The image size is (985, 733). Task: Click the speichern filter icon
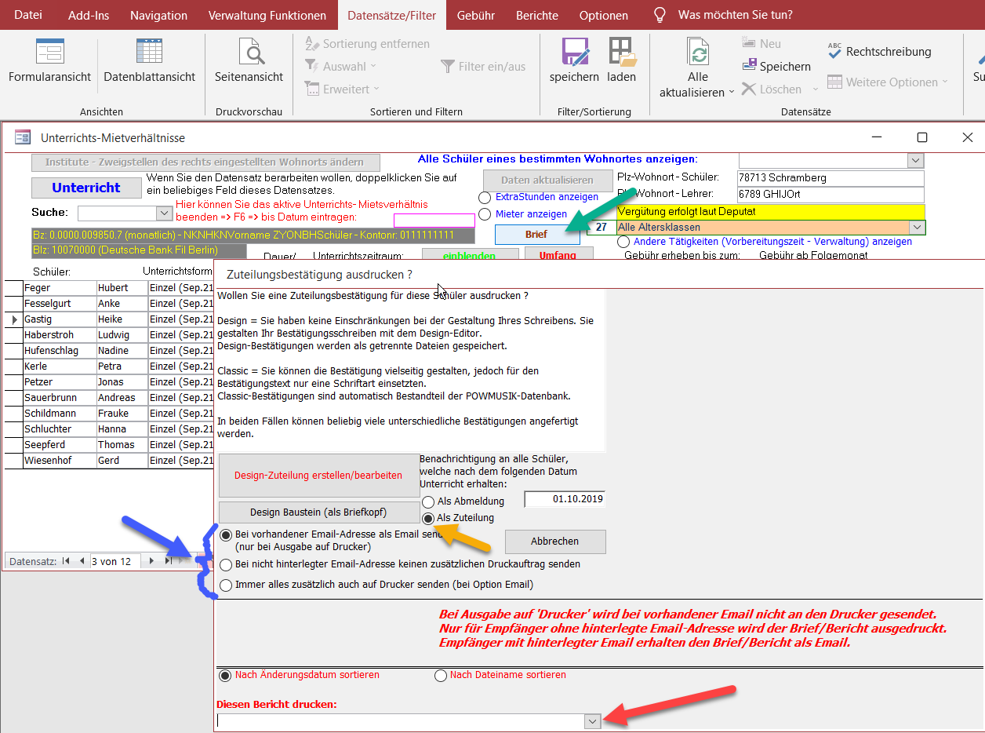pos(574,53)
